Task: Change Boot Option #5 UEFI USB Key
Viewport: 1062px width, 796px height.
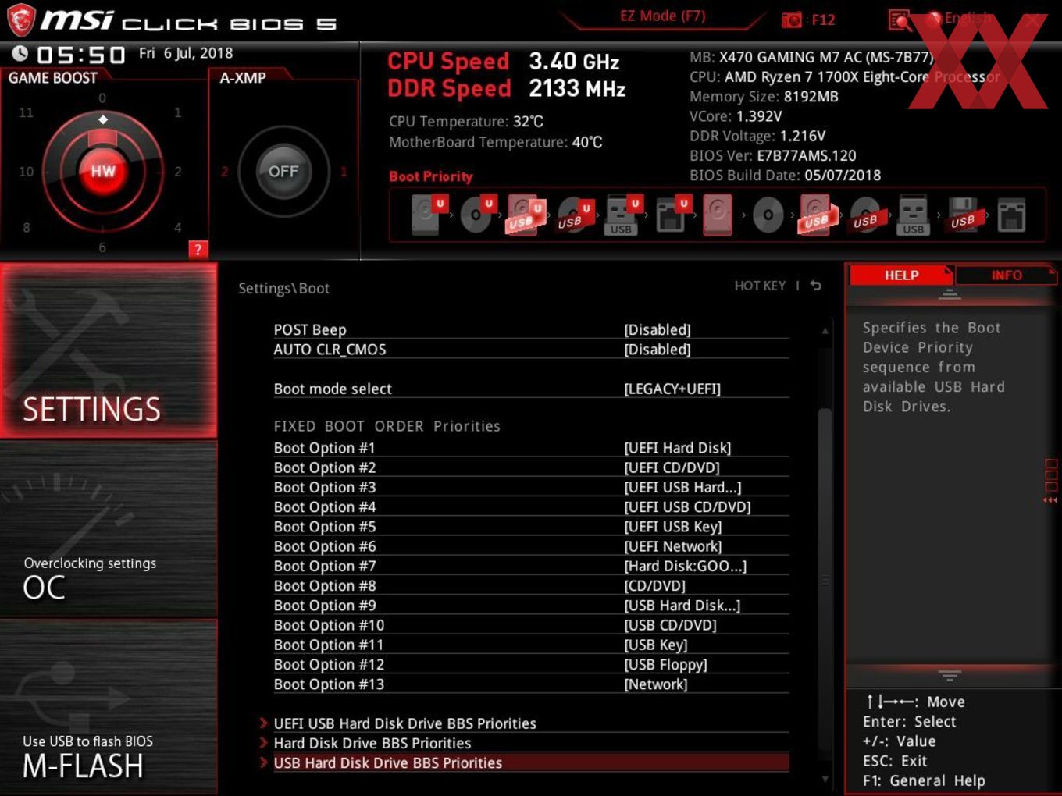Action: point(673,527)
